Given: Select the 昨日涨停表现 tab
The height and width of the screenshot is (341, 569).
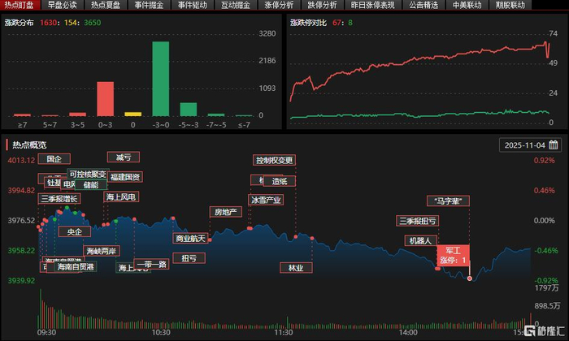Looking at the screenshot, I should (372, 5).
